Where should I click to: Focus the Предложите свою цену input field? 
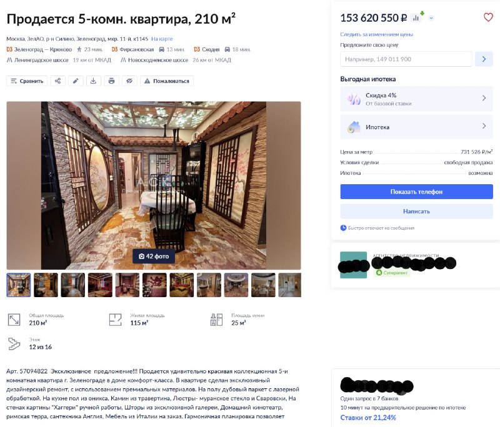[406, 59]
